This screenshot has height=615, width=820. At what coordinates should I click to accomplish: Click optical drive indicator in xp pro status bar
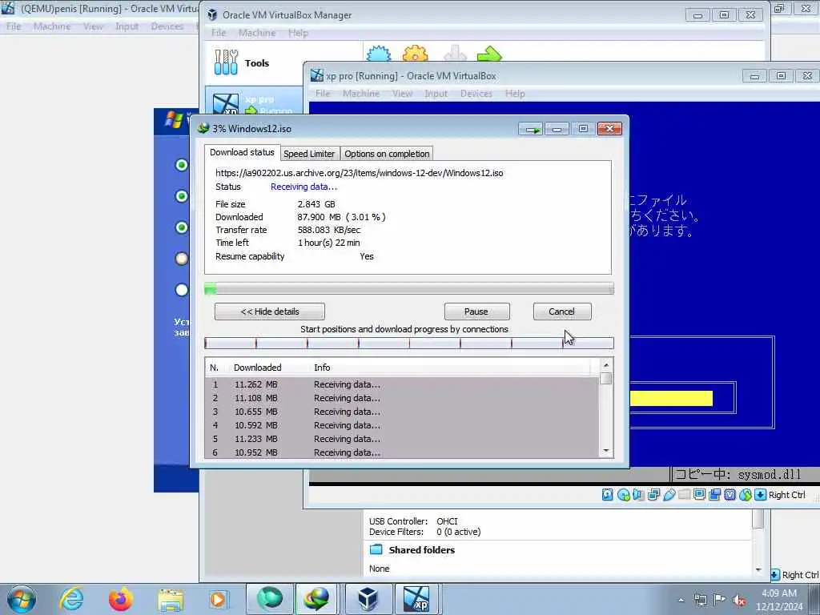point(623,494)
